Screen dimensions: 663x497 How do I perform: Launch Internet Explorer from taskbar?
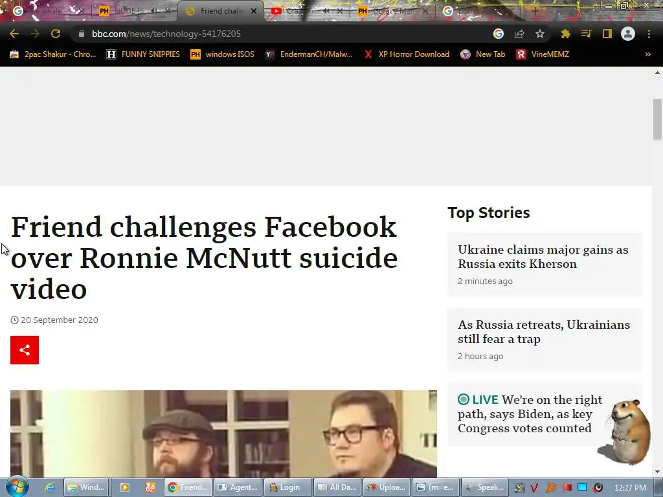pyautogui.click(x=50, y=487)
